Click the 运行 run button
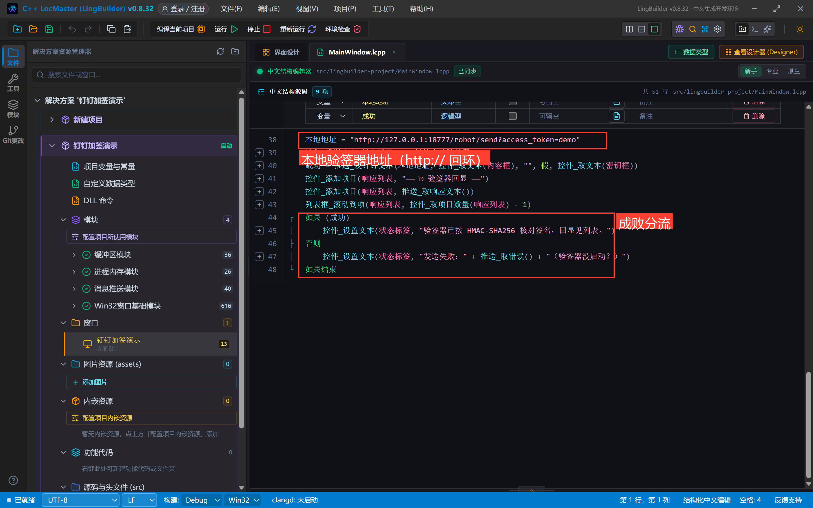813x508 pixels. [226, 29]
